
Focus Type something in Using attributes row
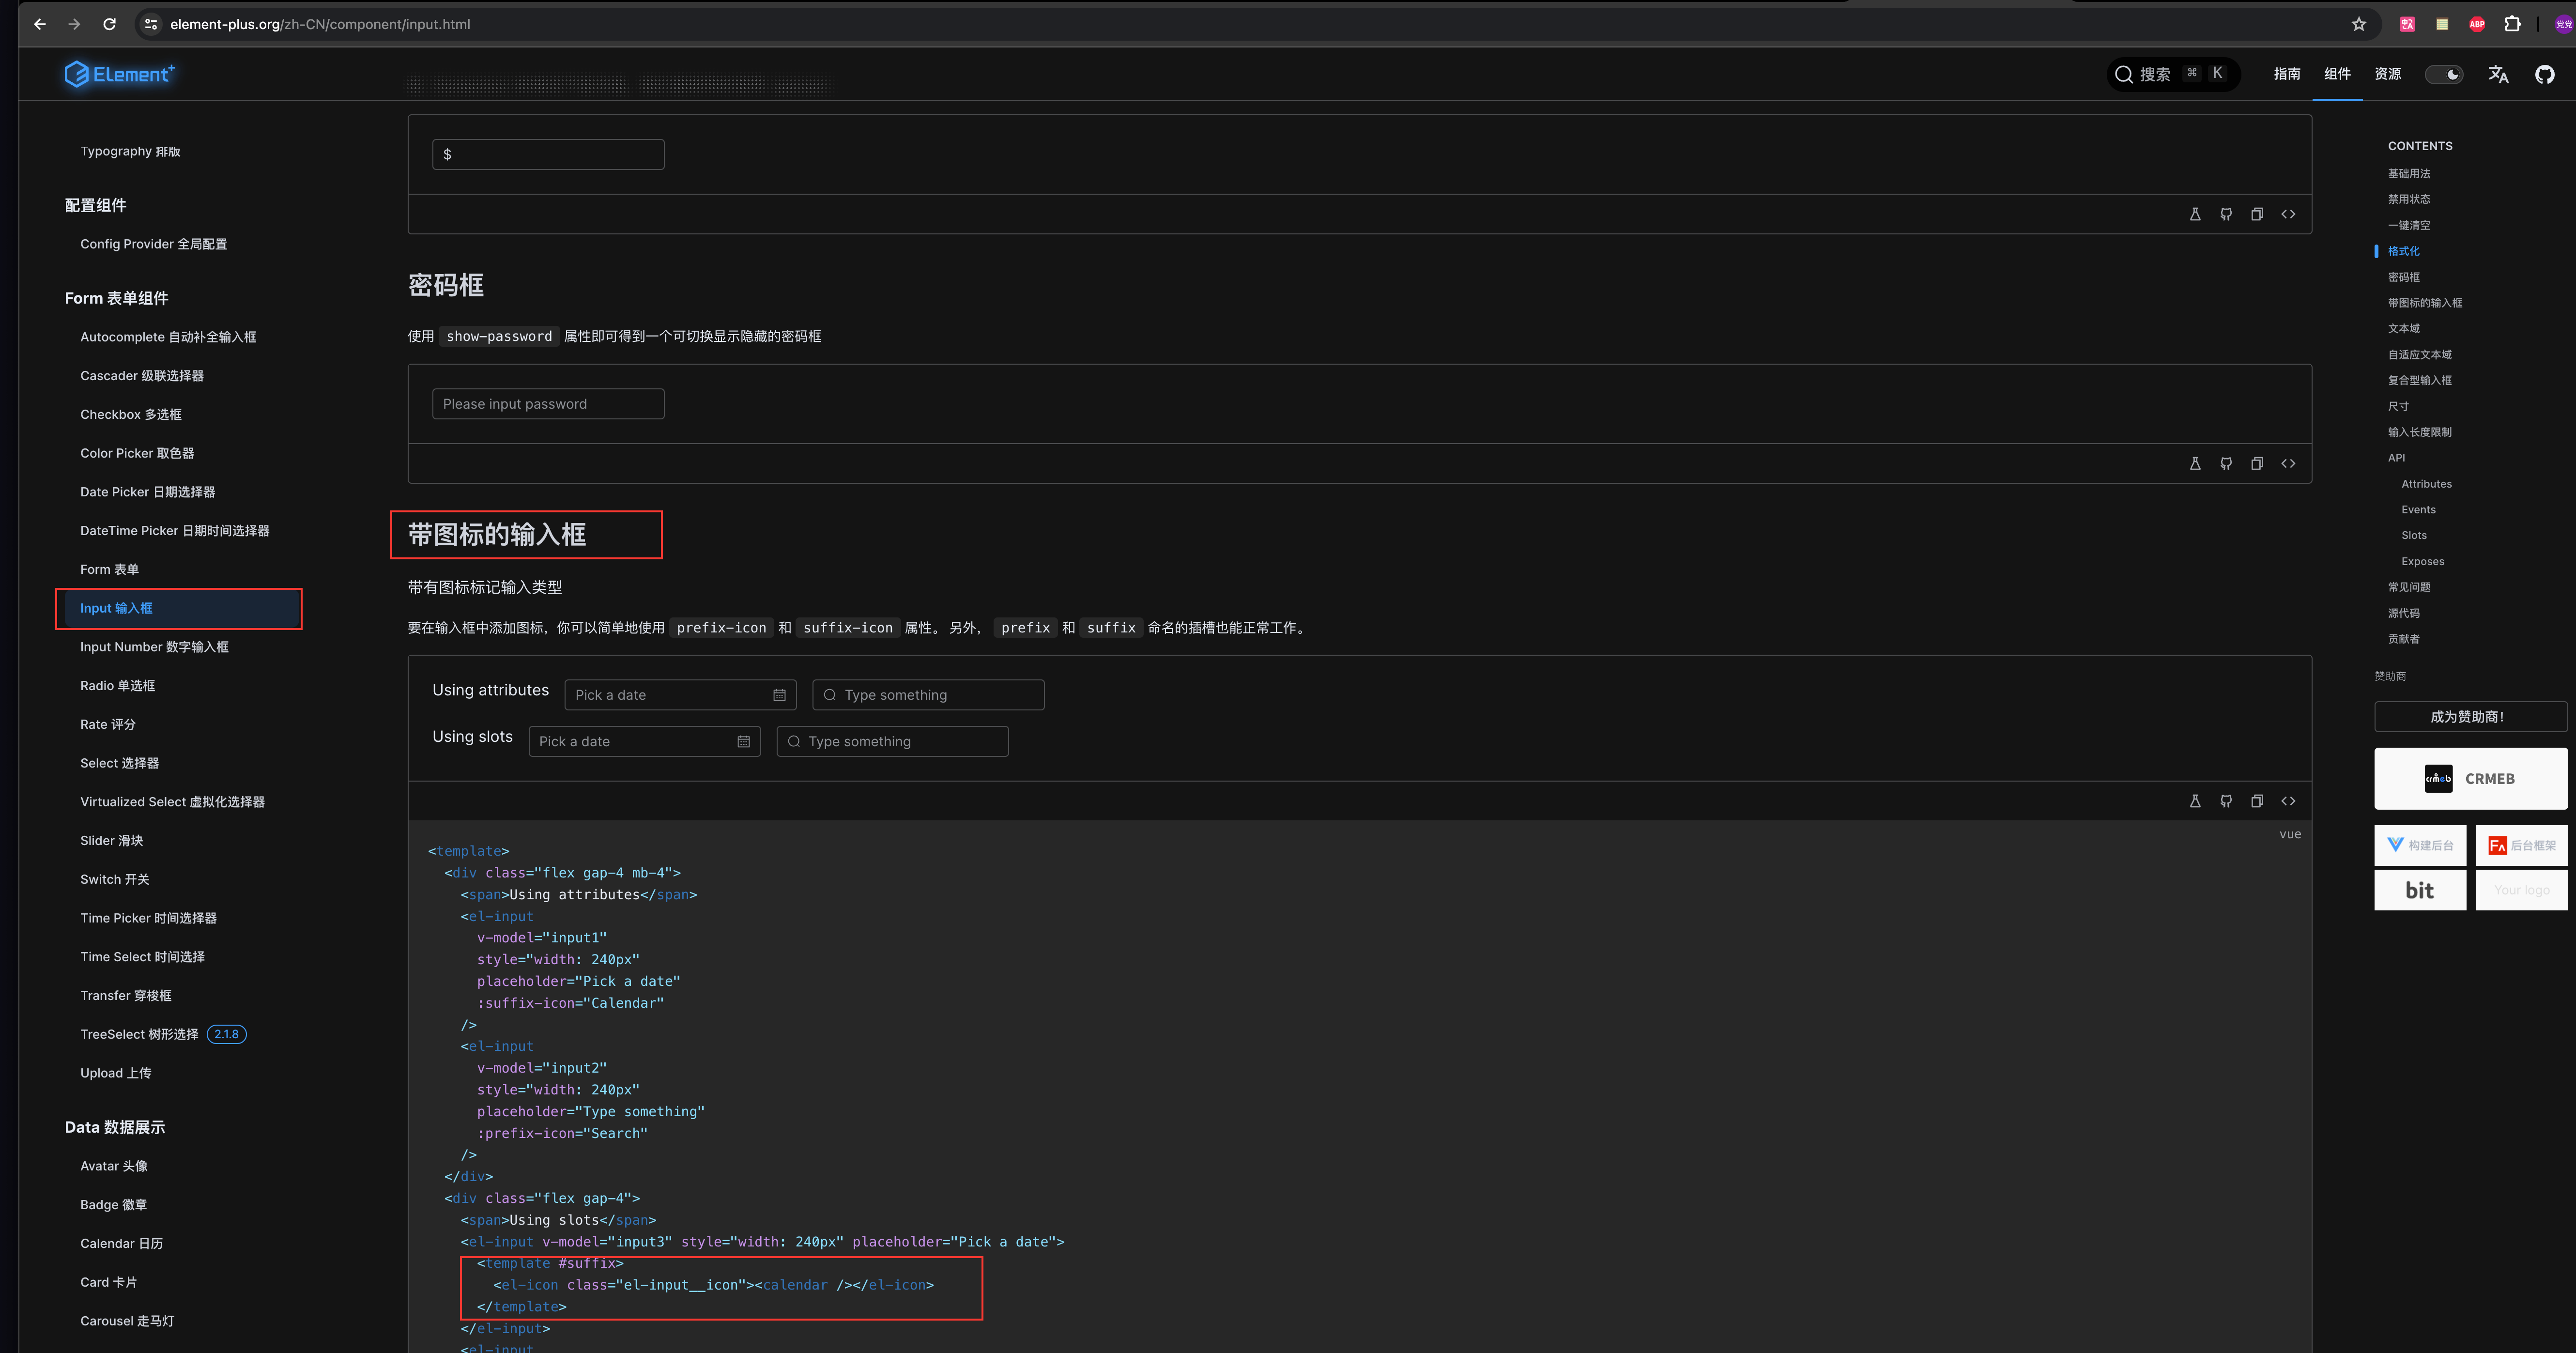click(x=928, y=695)
